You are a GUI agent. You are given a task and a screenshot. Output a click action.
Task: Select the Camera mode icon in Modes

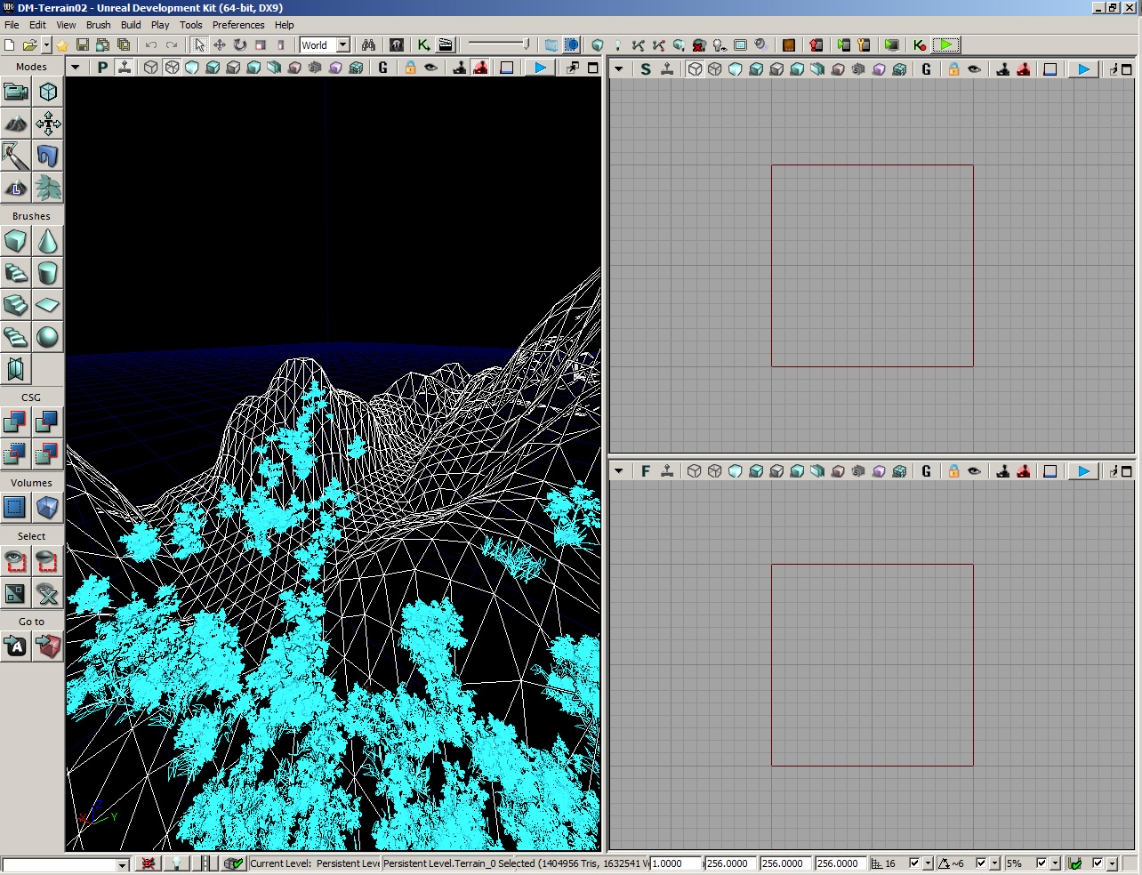[16, 92]
